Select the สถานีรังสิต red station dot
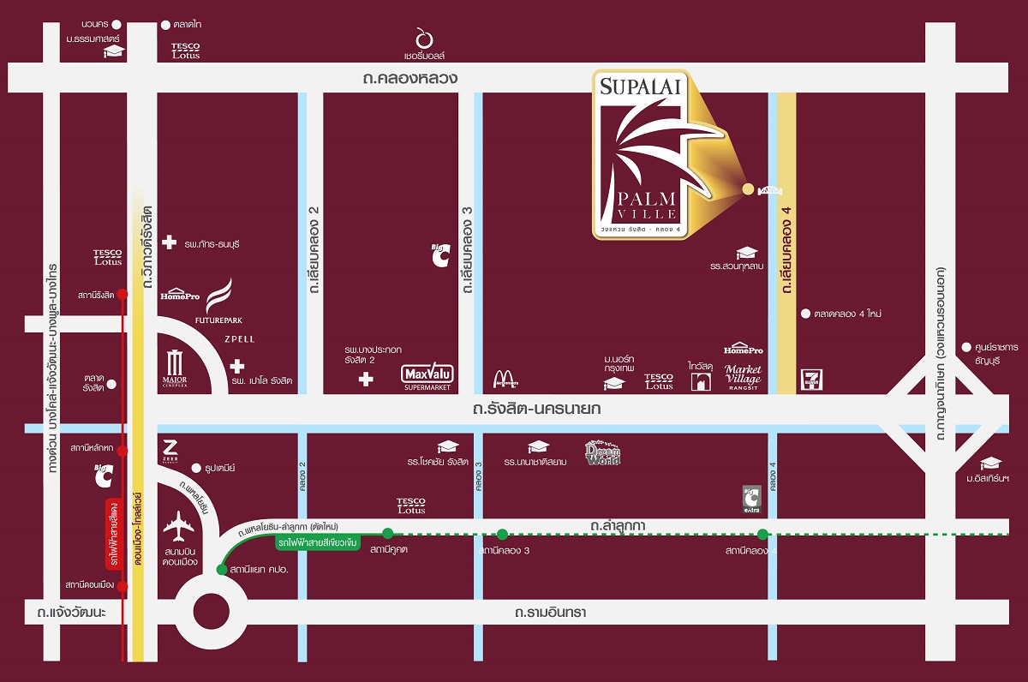1028x682 pixels. (123, 294)
